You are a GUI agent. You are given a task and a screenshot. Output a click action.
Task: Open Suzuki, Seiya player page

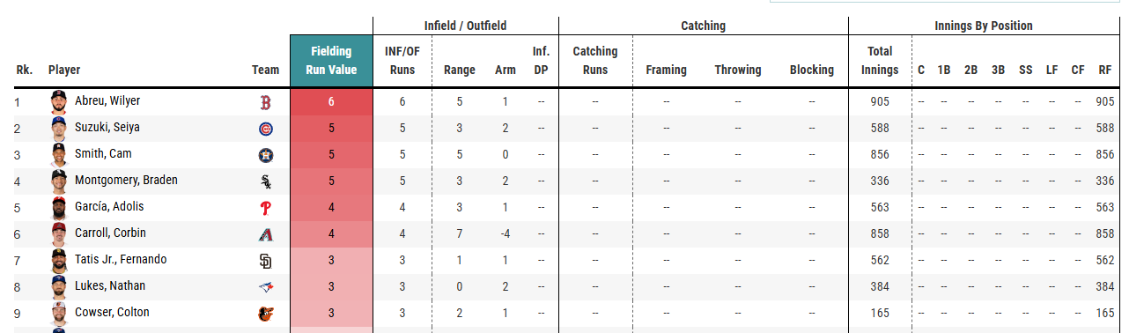[107, 128]
